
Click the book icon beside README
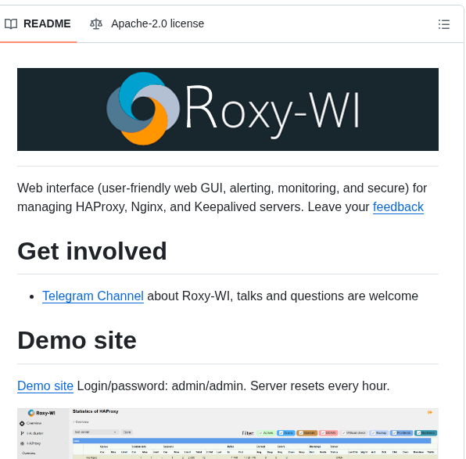(x=11, y=24)
